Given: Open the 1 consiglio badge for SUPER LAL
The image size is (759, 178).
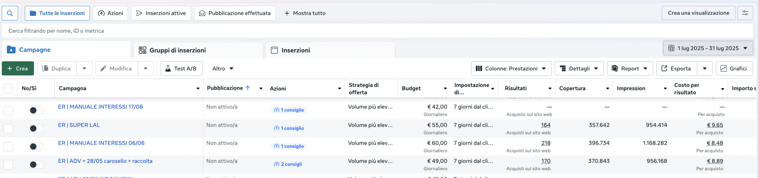Looking at the screenshot, I should [x=289, y=128].
